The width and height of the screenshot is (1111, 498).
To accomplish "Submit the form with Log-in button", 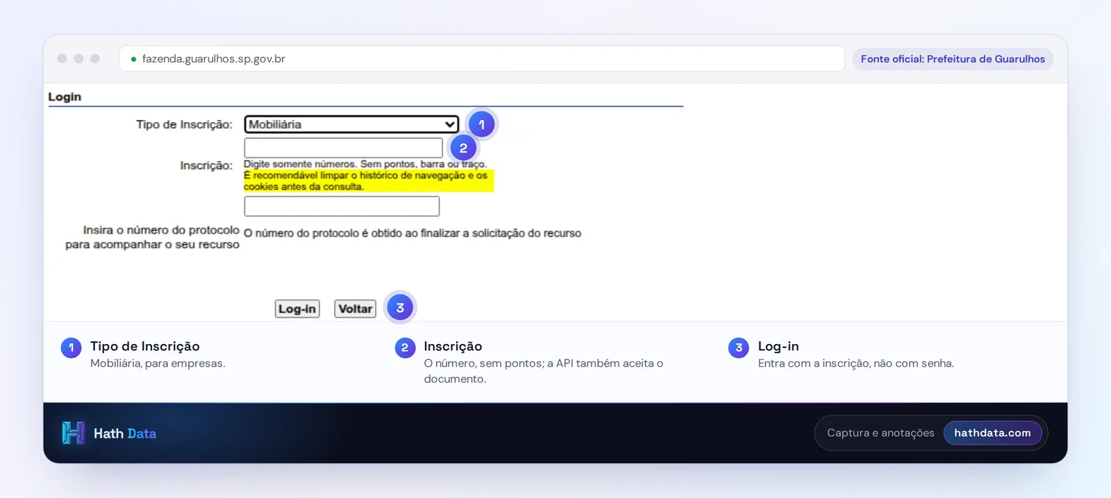I will click(x=297, y=309).
